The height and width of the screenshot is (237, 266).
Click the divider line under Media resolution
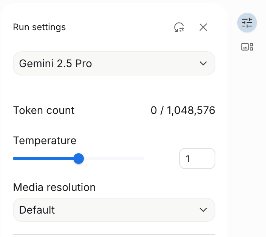(x=114, y=234)
